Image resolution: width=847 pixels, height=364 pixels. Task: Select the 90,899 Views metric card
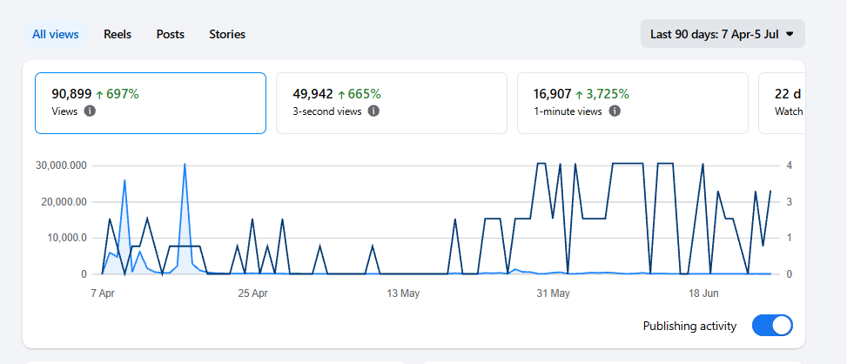pyautogui.click(x=151, y=103)
